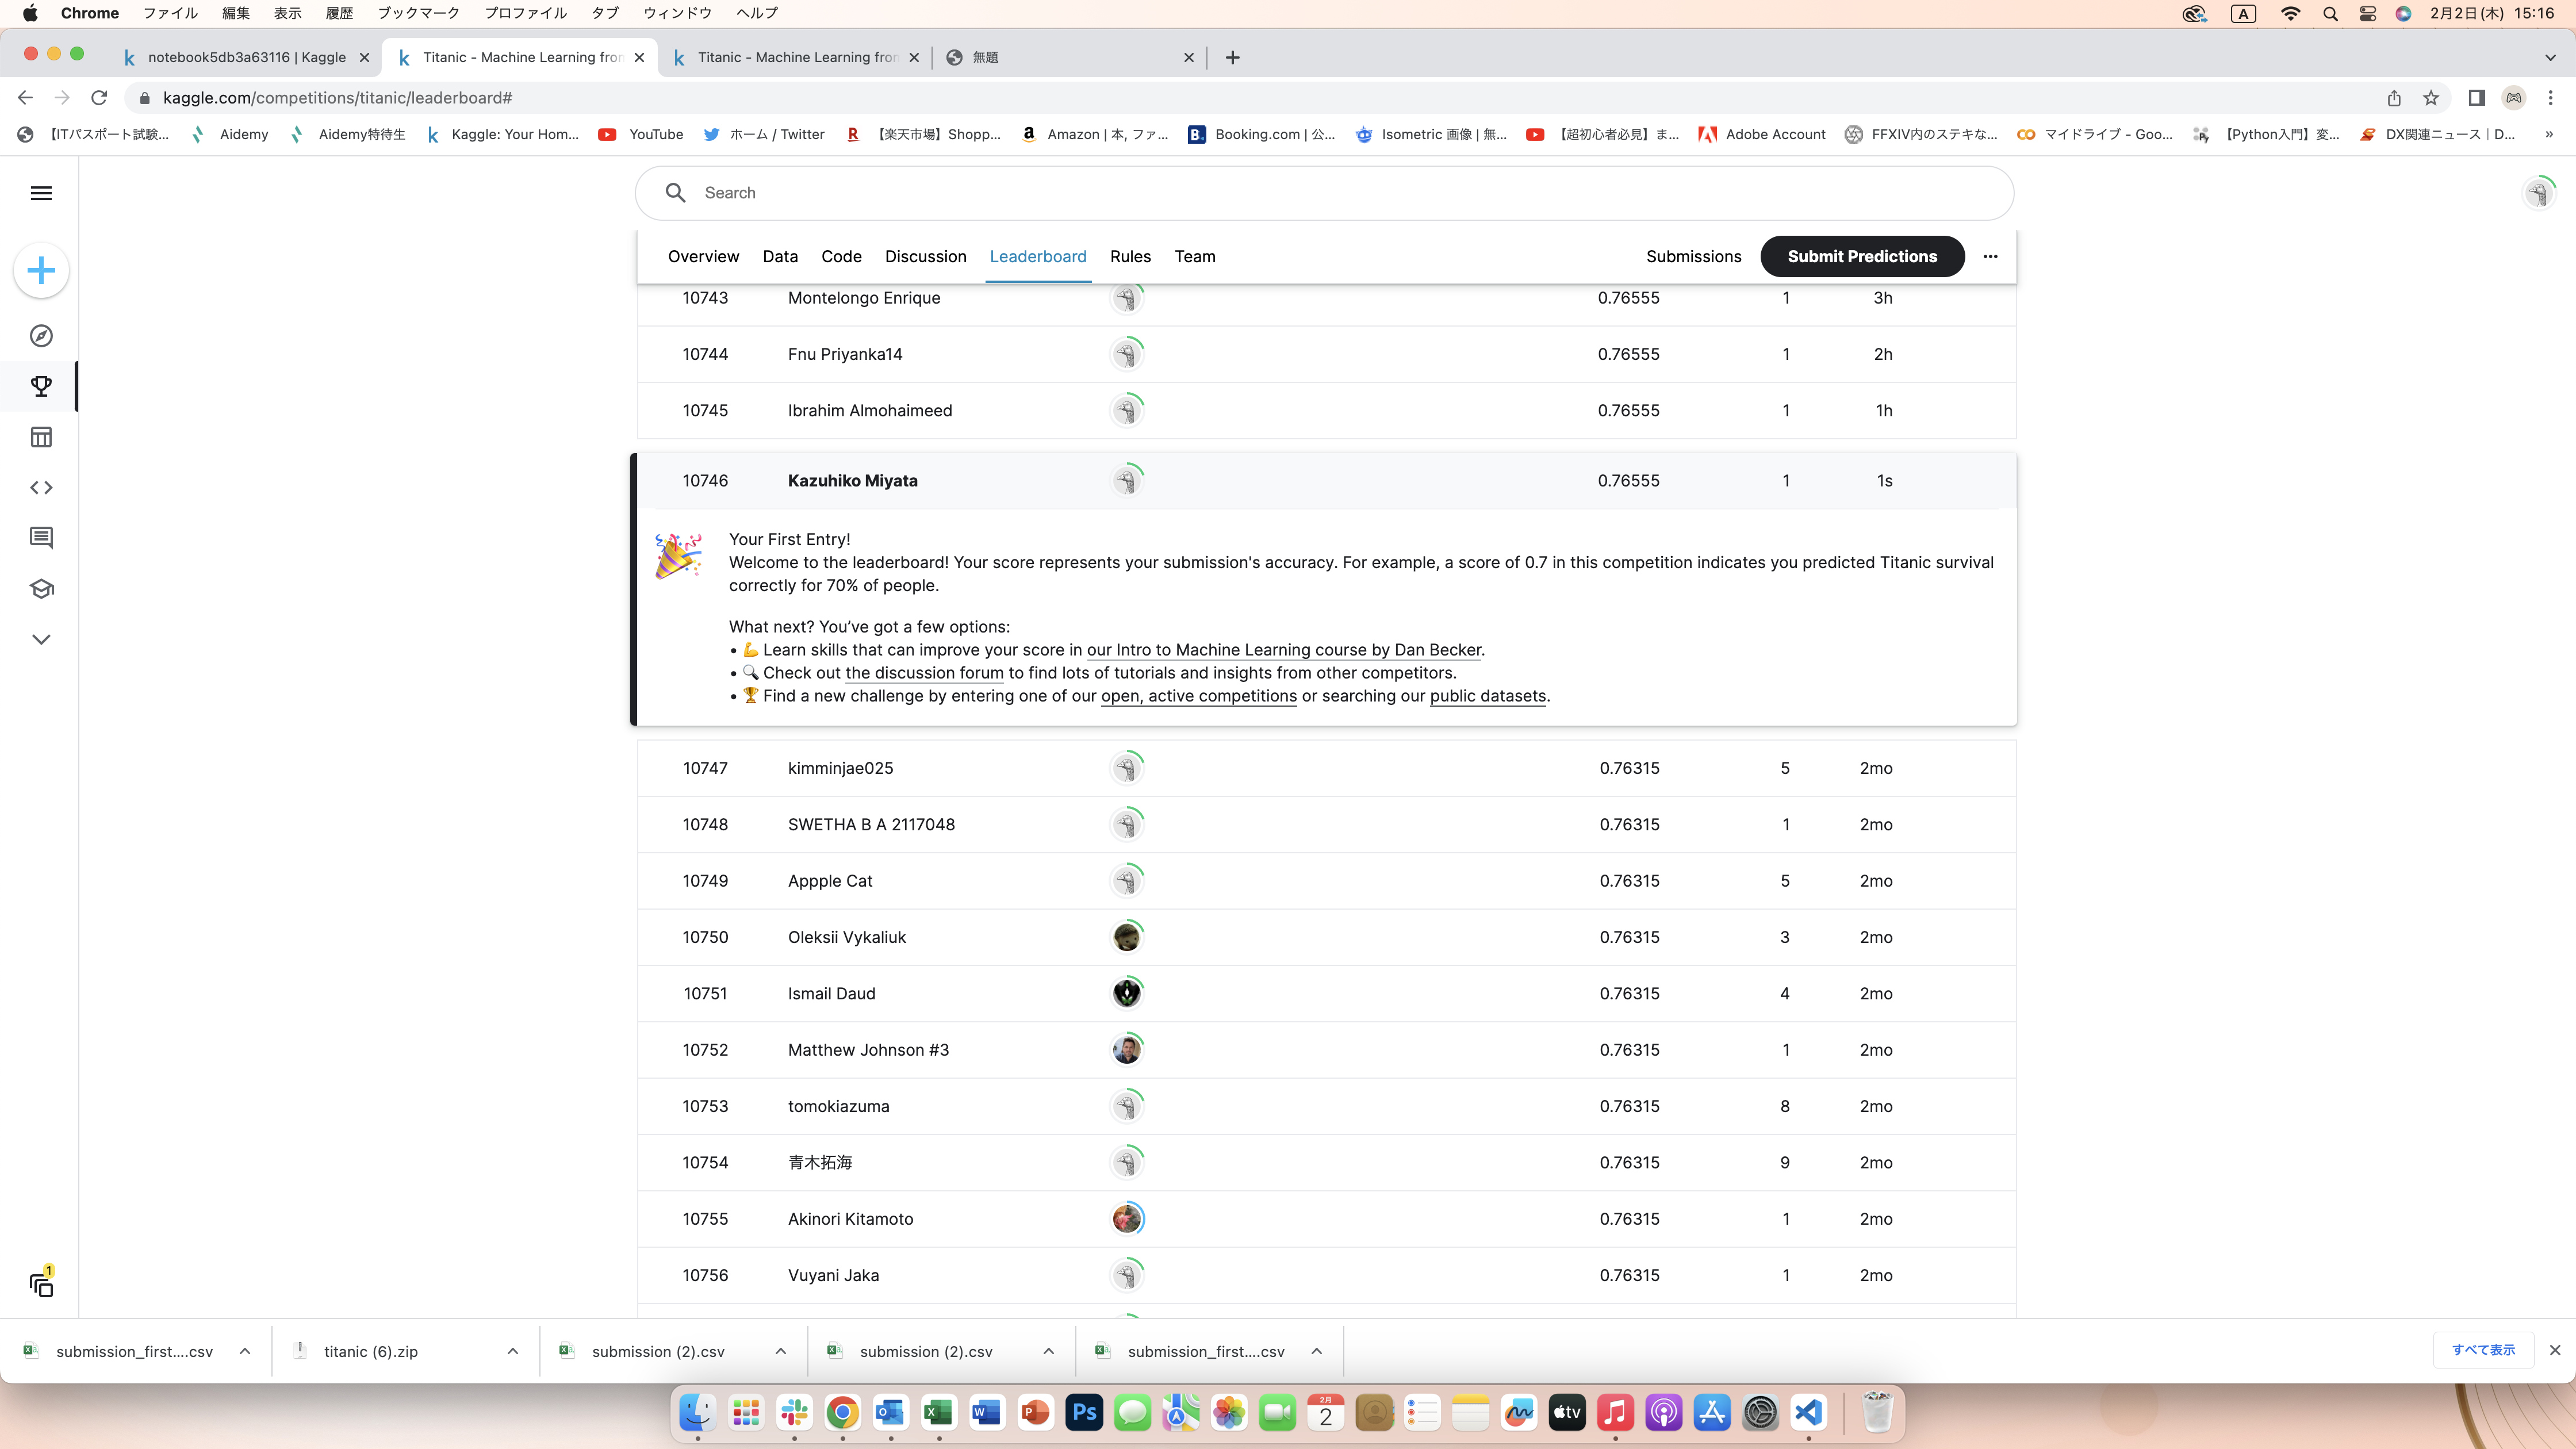This screenshot has height=1449, width=2576.
Task: Open Learn graduation cap icon
Action: [41, 589]
